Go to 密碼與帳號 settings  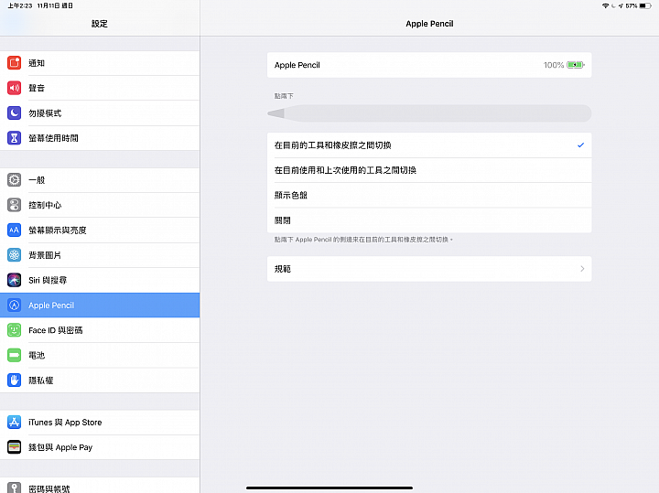[100, 487]
